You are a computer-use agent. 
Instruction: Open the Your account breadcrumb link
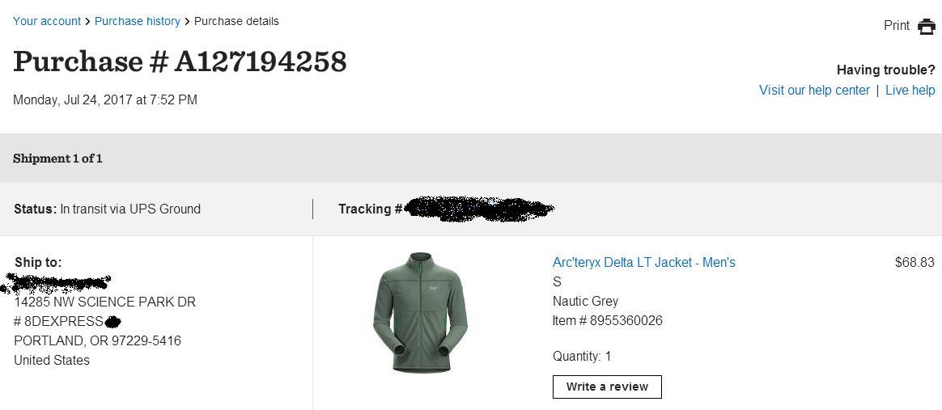click(x=47, y=21)
